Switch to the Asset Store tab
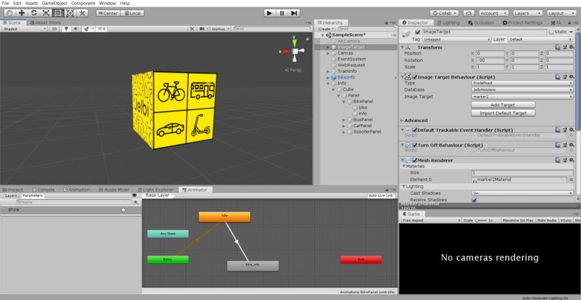The height and width of the screenshot is (300, 581). tap(46, 22)
